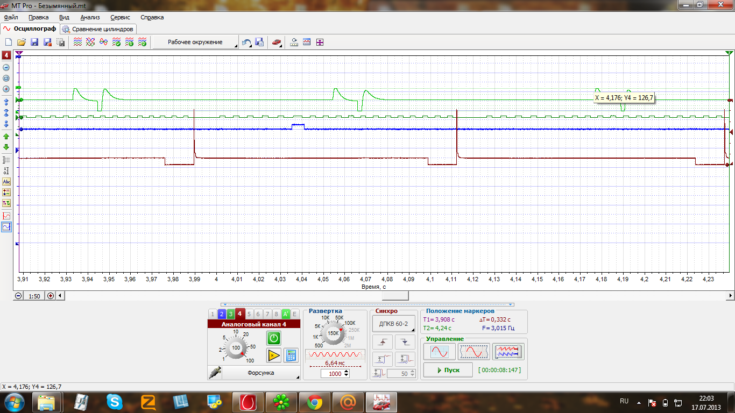Open the ДПКВ 60-2 sync dropdown
Viewport: 735px width, 413px height.
(x=393, y=323)
